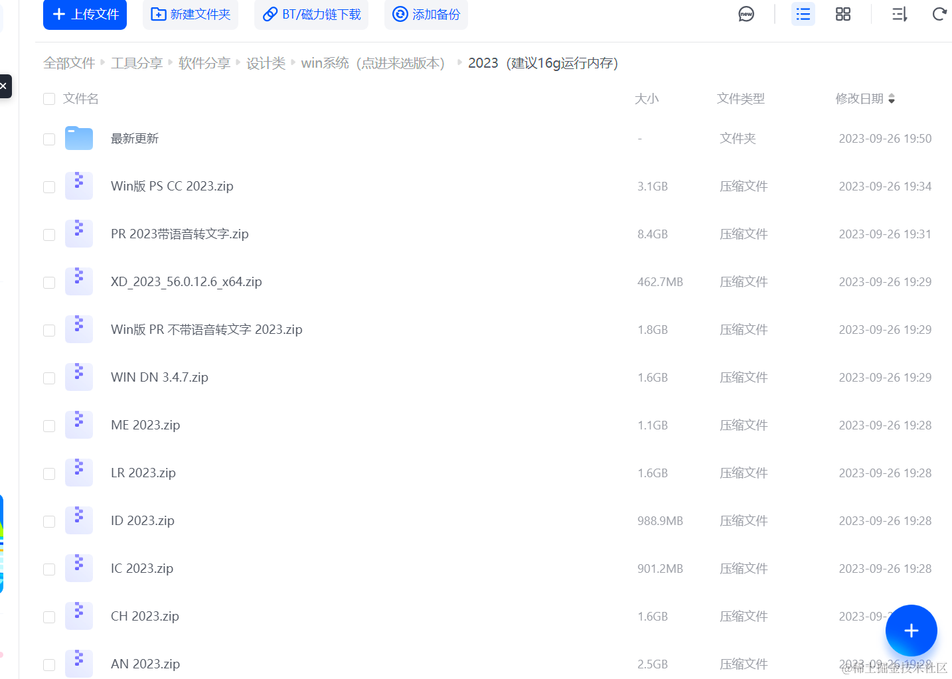
Task: Go to 工具分享 breadcrumb
Action: (137, 63)
